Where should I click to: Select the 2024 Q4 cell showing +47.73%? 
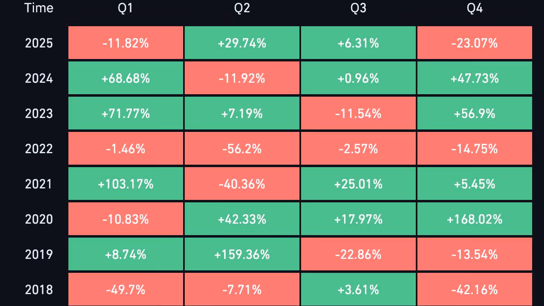(x=474, y=78)
